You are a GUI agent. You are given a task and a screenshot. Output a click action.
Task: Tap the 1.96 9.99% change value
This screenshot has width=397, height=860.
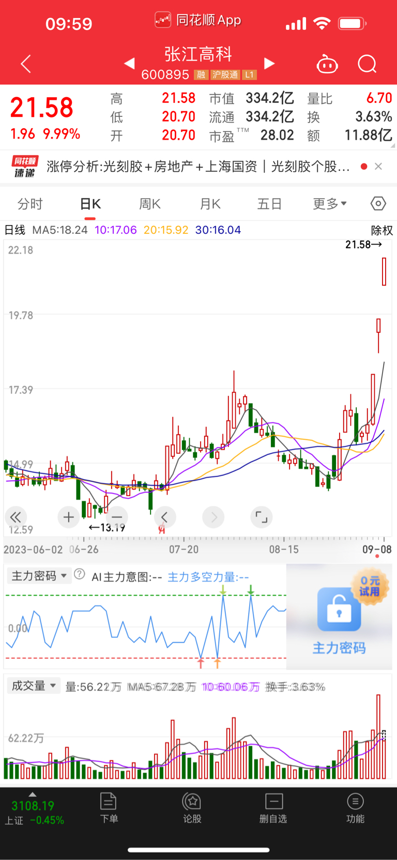[x=45, y=134]
